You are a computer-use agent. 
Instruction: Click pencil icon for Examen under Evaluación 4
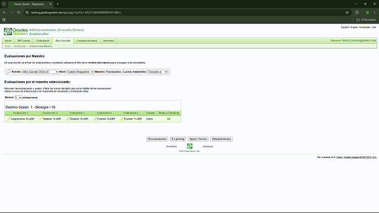pos(95,119)
